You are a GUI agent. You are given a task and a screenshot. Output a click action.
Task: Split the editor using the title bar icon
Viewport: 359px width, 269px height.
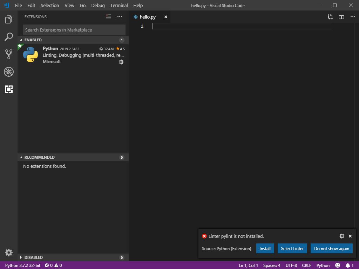[x=341, y=16]
